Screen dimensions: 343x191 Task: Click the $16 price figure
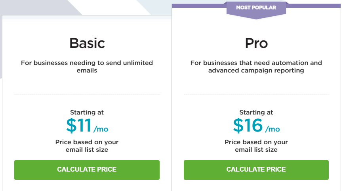point(248,126)
